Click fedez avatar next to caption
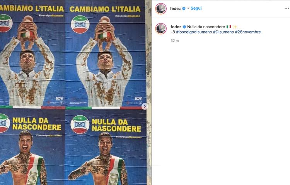This screenshot has width=290, height=185. click(161, 29)
